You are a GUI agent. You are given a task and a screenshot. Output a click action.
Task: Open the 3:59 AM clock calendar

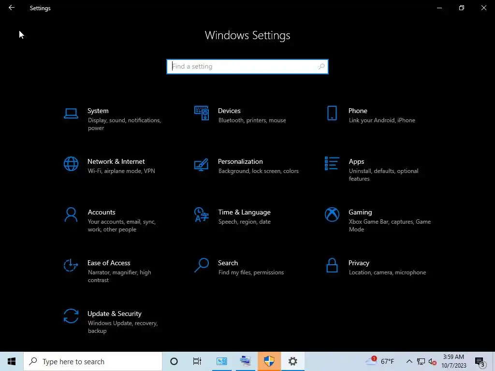coord(453,361)
